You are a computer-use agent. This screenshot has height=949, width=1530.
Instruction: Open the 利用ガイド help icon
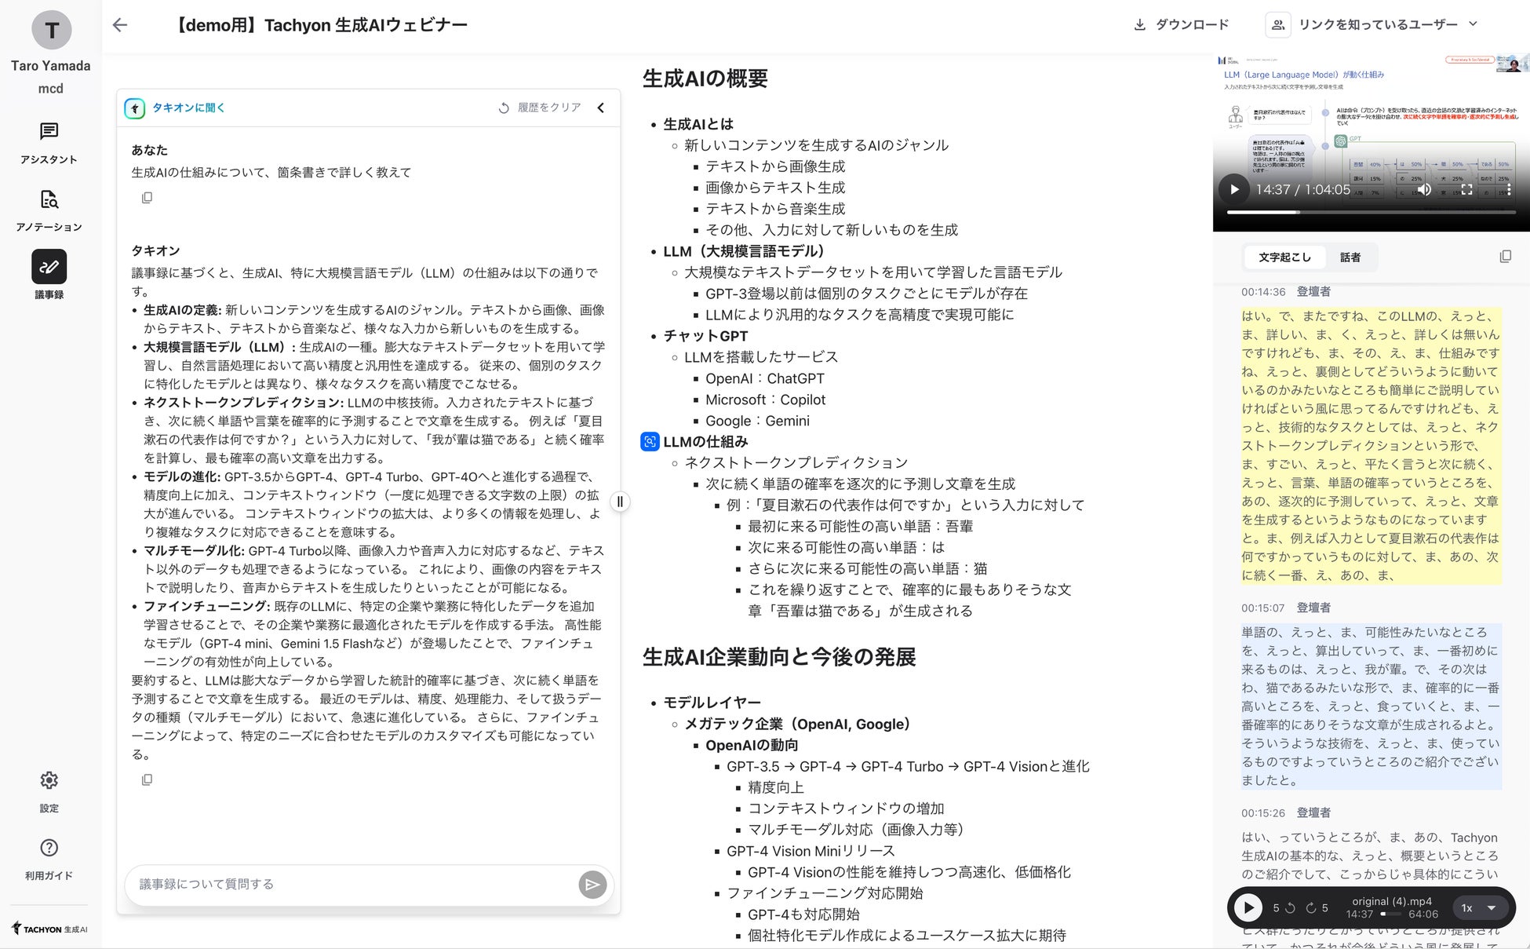[x=49, y=857]
